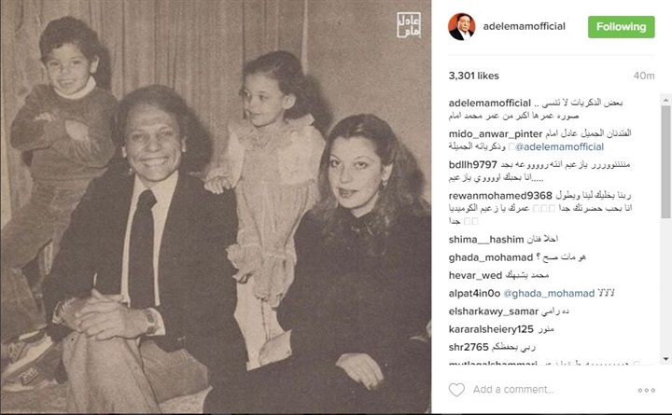Open the @adelemamofficial mention link
Screen dimensions: 672x415
(559, 146)
